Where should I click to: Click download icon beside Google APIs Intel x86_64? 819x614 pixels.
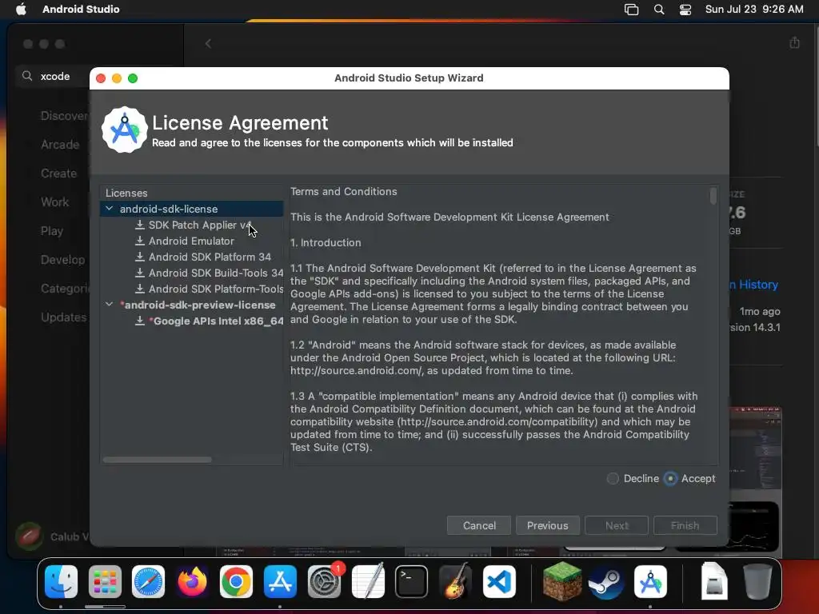point(139,321)
